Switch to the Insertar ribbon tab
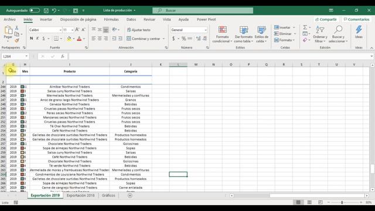The image size is (375, 211). point(46,19)
